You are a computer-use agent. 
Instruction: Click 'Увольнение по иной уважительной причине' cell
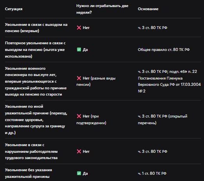click(x=36, y=119)
